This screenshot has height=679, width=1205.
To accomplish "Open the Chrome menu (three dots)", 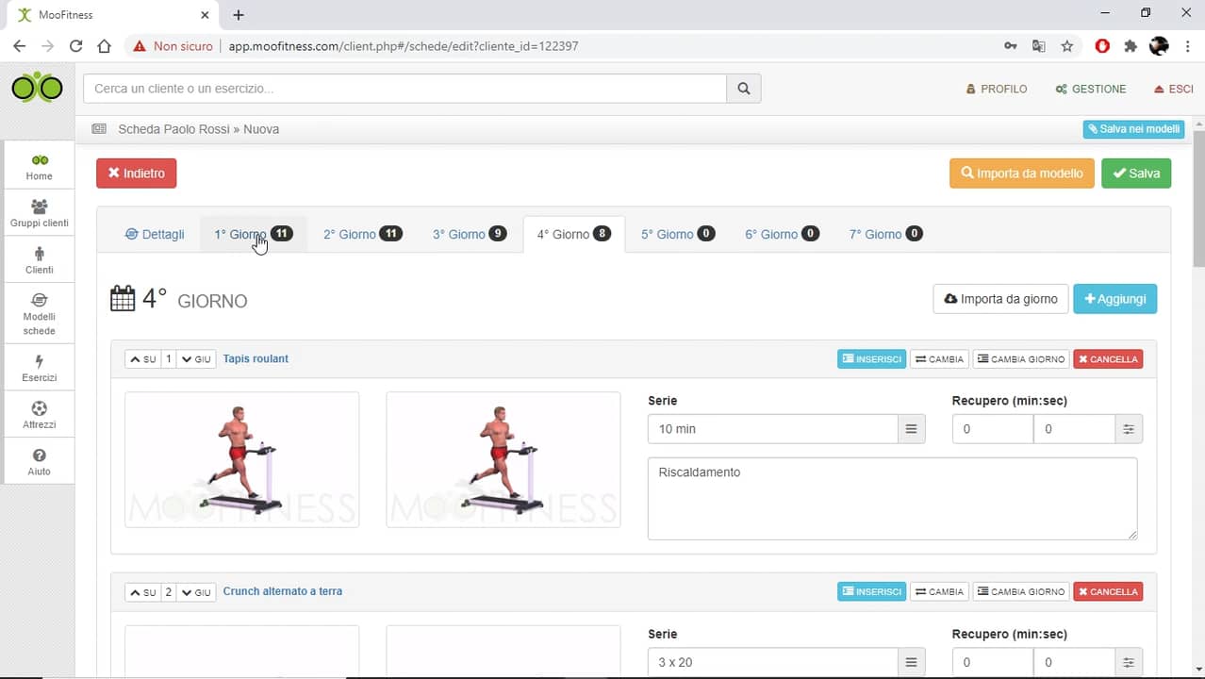I will pyautogui.click(x=1187, y=46).
